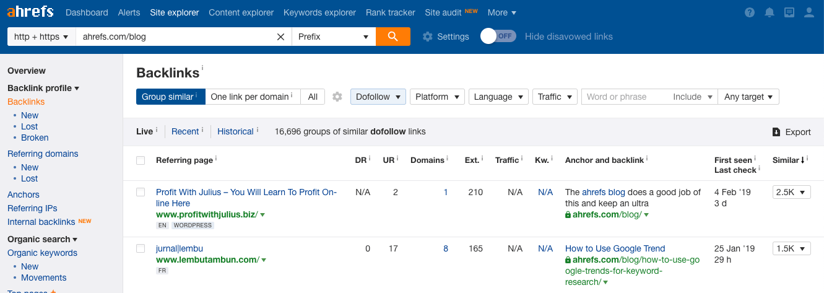Open the Profit With Julius referring page link
Image resolution: width=824 pixels, height=293 pixels.
click(x=246, y=198)
